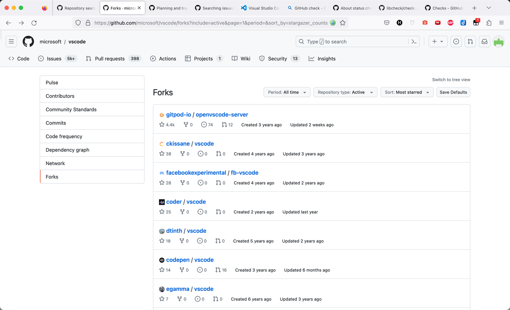Click Switch to tree view link
The image size is (510, 310).
[x=451, y=80]
